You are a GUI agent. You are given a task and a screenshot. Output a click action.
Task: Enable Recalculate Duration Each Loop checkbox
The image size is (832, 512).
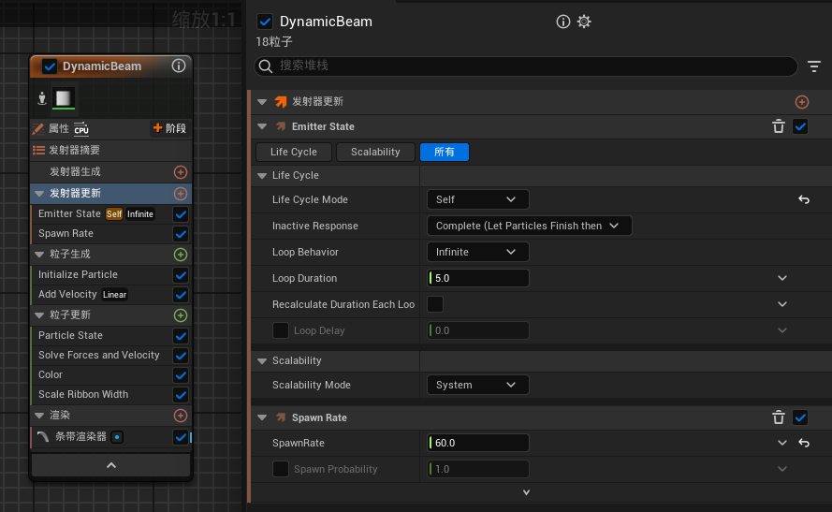click(435, 304)
